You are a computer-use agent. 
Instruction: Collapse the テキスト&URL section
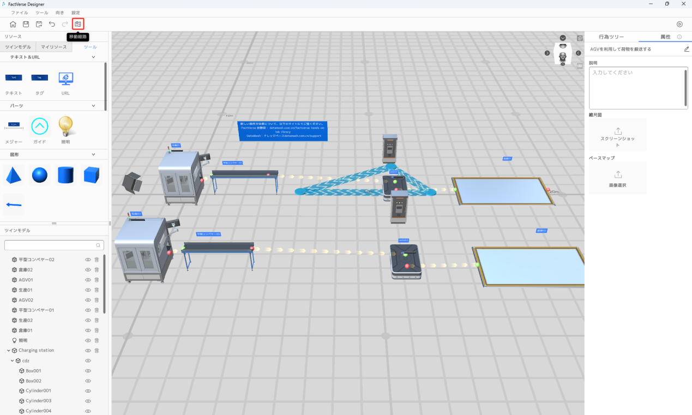[x=93, y=57]
